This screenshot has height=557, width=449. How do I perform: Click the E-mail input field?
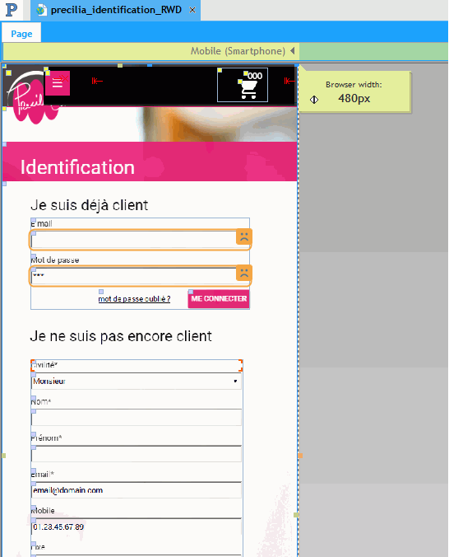(x=134, y=240)
